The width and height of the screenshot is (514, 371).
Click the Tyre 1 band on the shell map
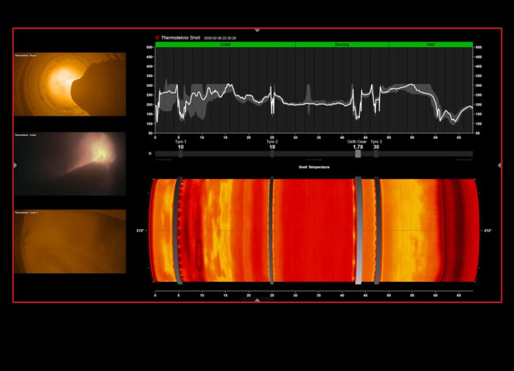tap(179, 231)
